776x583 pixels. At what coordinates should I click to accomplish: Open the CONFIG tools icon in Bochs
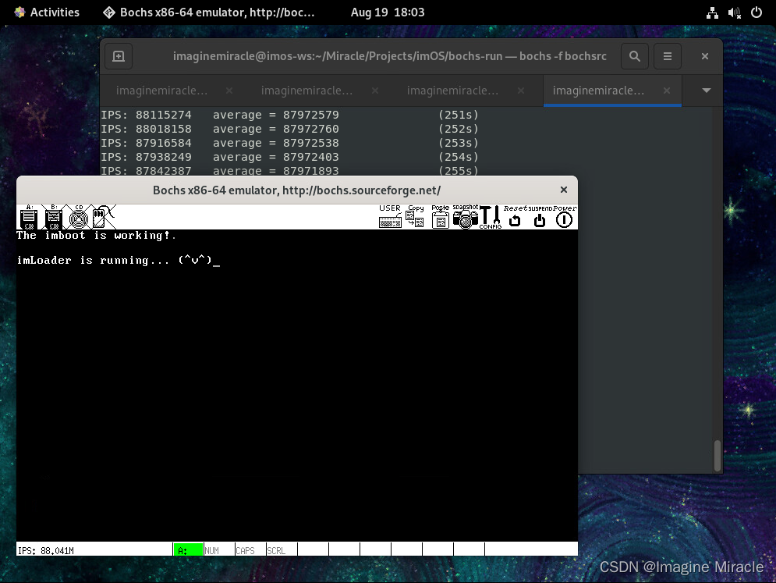491,216
